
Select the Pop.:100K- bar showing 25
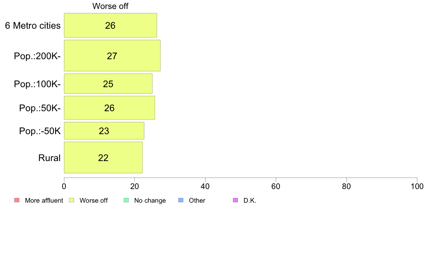point(108,84)
